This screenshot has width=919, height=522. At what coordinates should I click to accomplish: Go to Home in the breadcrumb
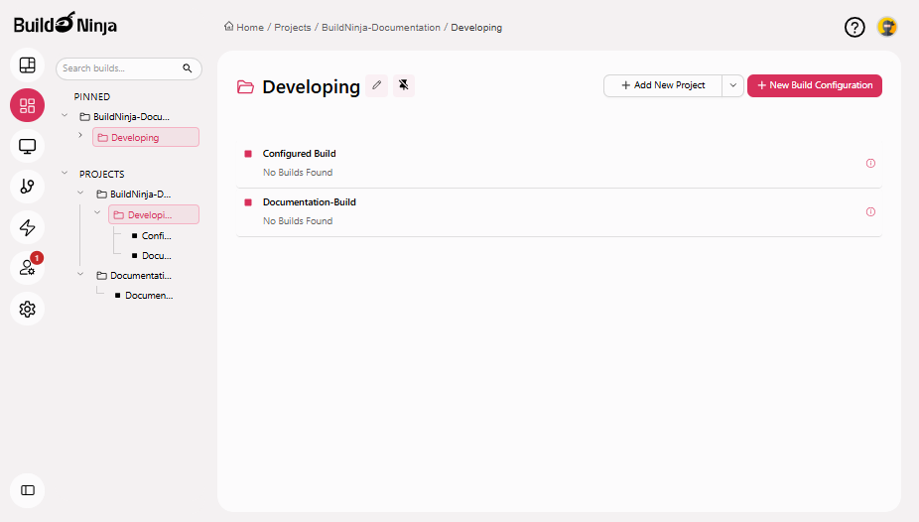[244, 27]
